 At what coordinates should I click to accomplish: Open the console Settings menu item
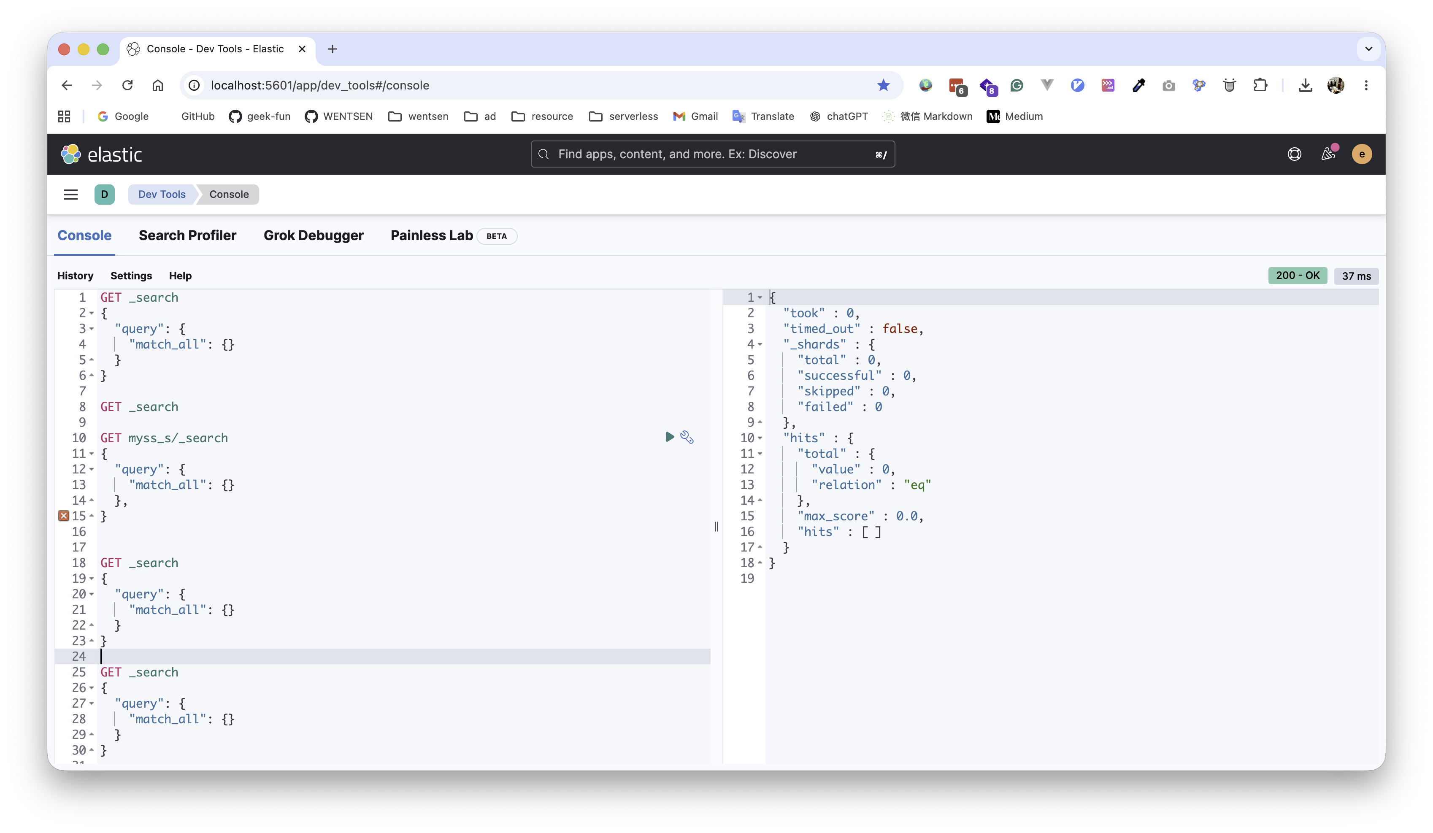[131, 276]
